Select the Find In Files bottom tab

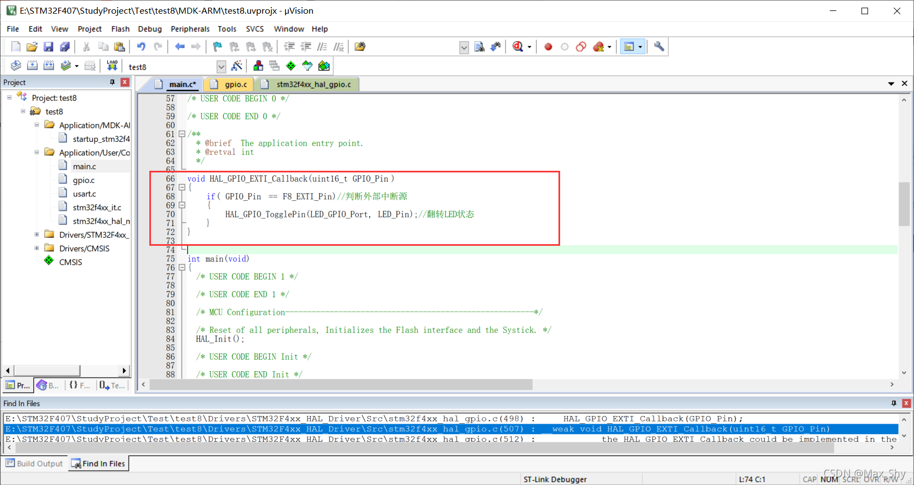[98, 464]
